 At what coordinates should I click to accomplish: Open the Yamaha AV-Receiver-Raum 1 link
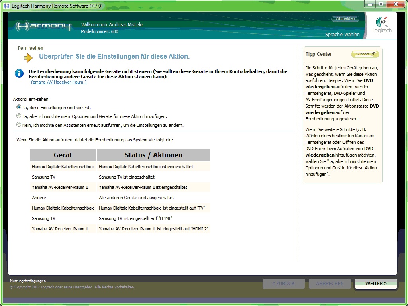(x=58, y=82)
